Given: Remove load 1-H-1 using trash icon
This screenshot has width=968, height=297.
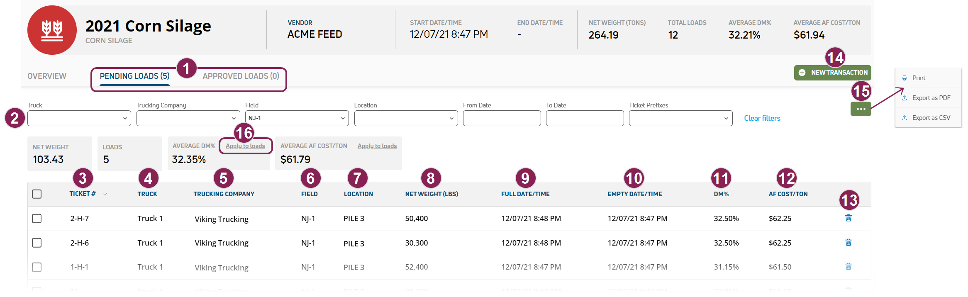Looking at the screenshot, I should (848, 266).
